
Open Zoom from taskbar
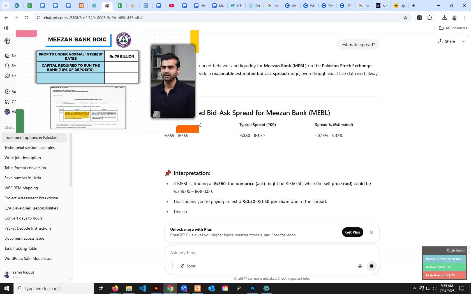(184, 288)
